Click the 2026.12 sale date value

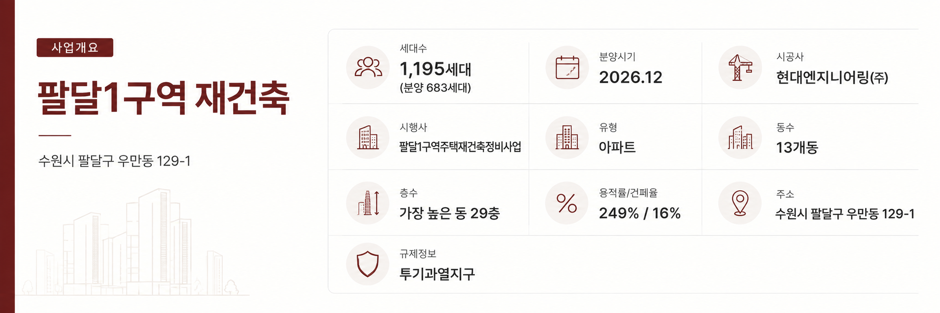(631, 77)
